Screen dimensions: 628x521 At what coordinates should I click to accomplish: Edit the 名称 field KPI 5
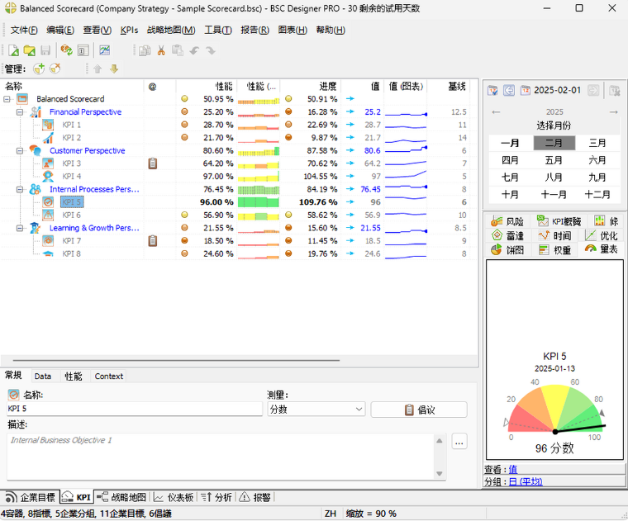[x=135, y=409]
